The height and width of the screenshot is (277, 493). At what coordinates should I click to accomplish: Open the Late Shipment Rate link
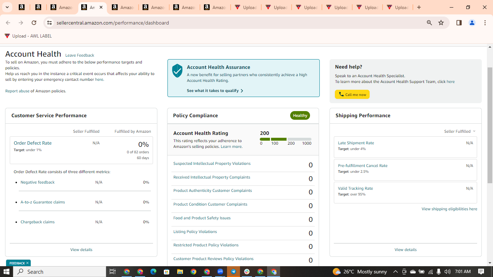click(x=356, y=143)
